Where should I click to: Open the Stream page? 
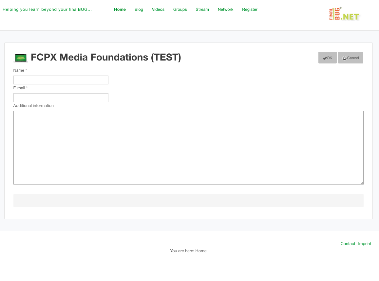coord(202,9)
